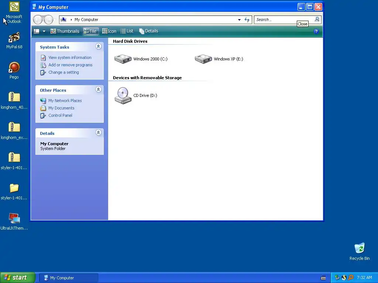This screenshot has width=378, height=283.
Task: Open the Windows 2000 (C:) drive icon
Action: [123, 59]
